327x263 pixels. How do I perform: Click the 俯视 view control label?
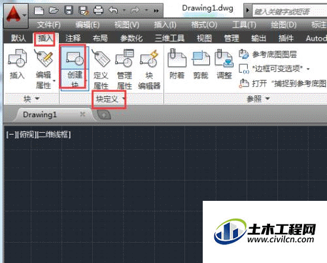tap(27, 135)
